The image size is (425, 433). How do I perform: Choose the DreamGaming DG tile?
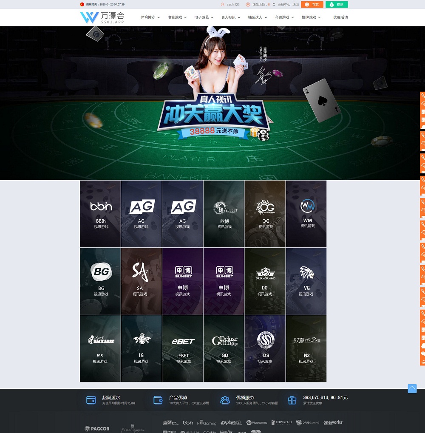pos(265,281)
